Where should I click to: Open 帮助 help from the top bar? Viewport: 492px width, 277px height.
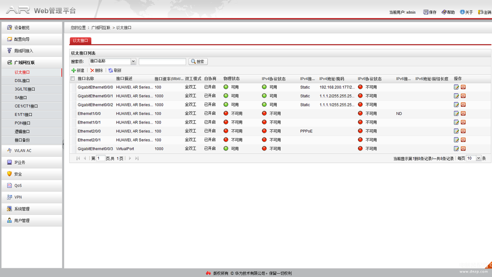[x=444, y=12]
